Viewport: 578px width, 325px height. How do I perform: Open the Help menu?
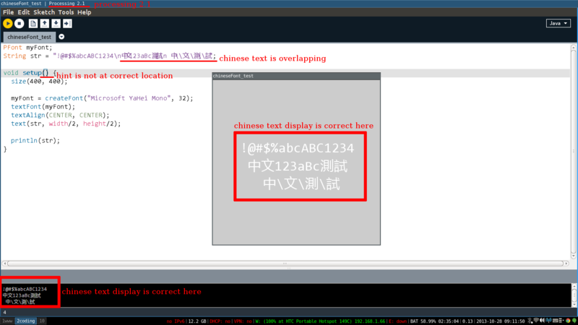pos(84,12)
